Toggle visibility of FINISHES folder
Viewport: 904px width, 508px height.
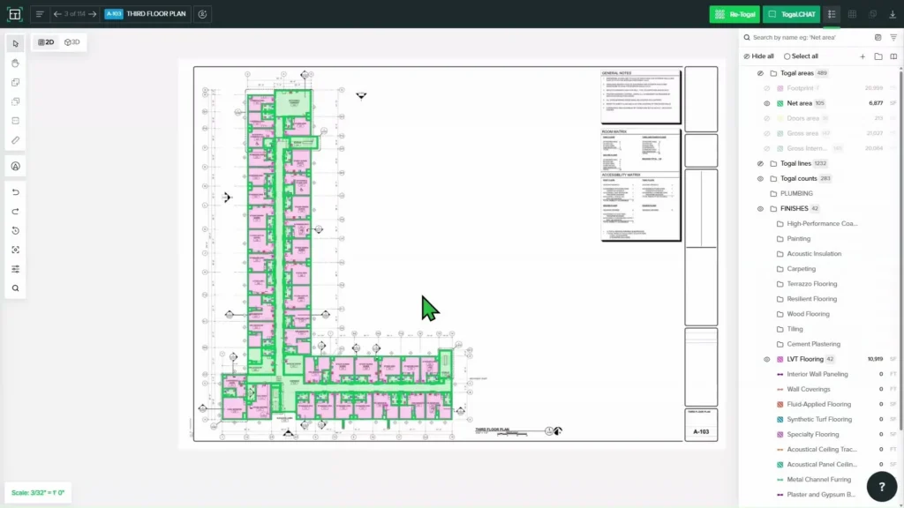coord(760,208)
